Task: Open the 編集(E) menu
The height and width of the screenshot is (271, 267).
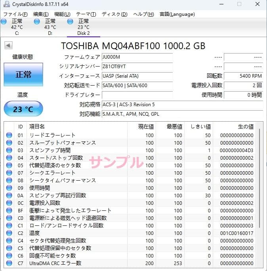Action: [41, 14]
